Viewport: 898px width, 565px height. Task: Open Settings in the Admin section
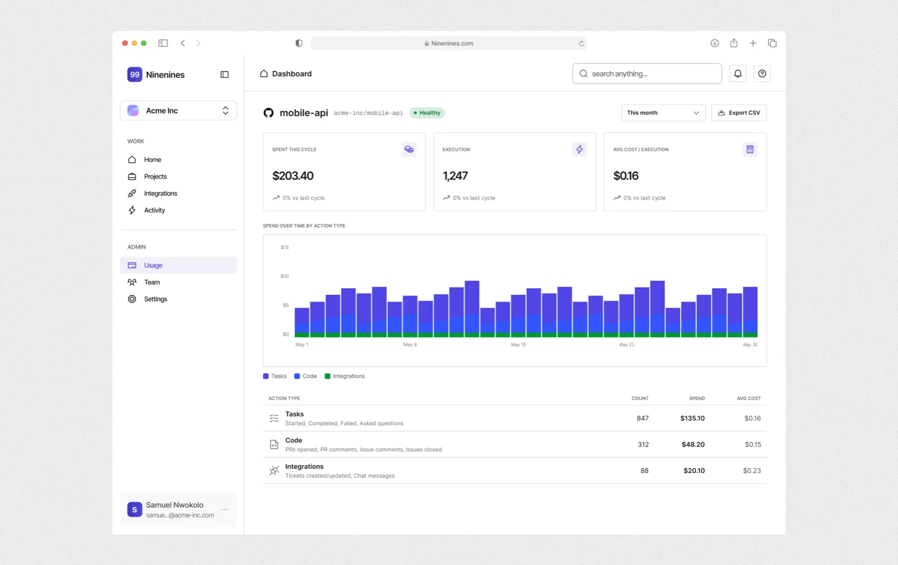tap(178, 299)
